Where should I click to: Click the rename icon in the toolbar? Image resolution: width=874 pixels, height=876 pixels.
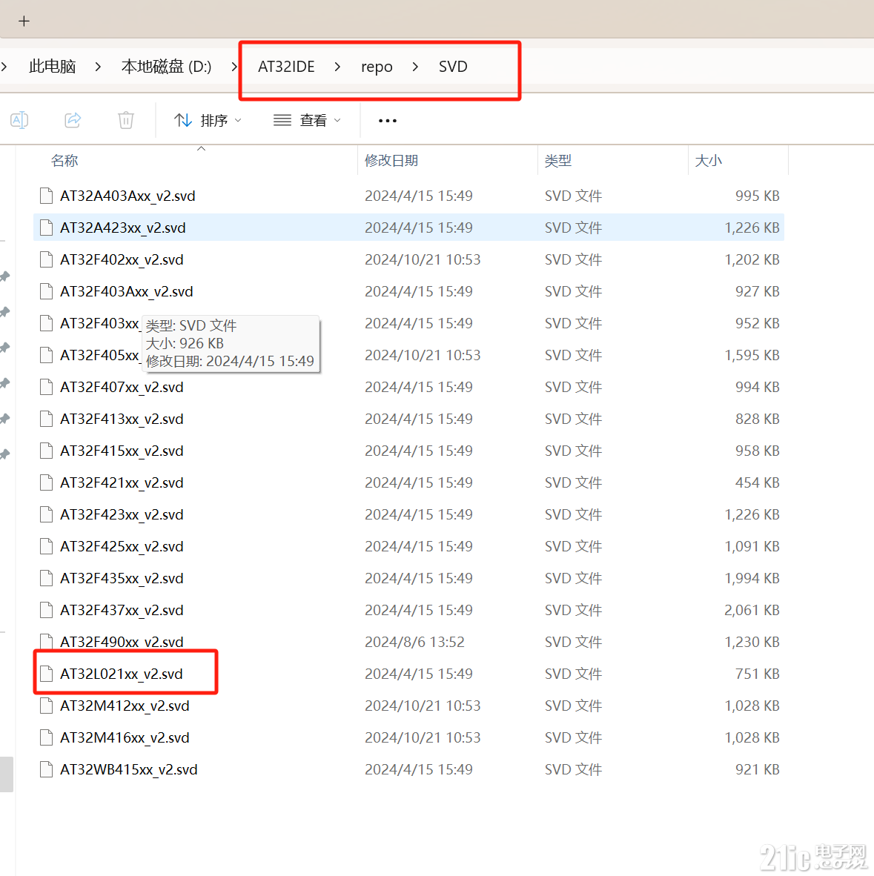click(x=19, y=120)
